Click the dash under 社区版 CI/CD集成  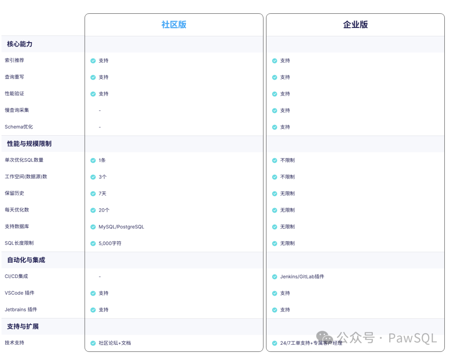point(99,276)
